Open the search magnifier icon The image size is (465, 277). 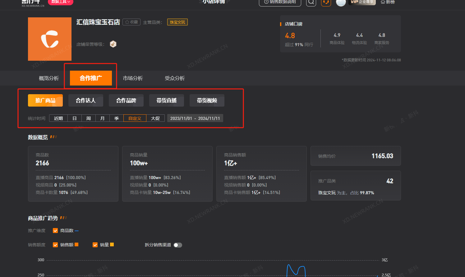click(311, 2)
